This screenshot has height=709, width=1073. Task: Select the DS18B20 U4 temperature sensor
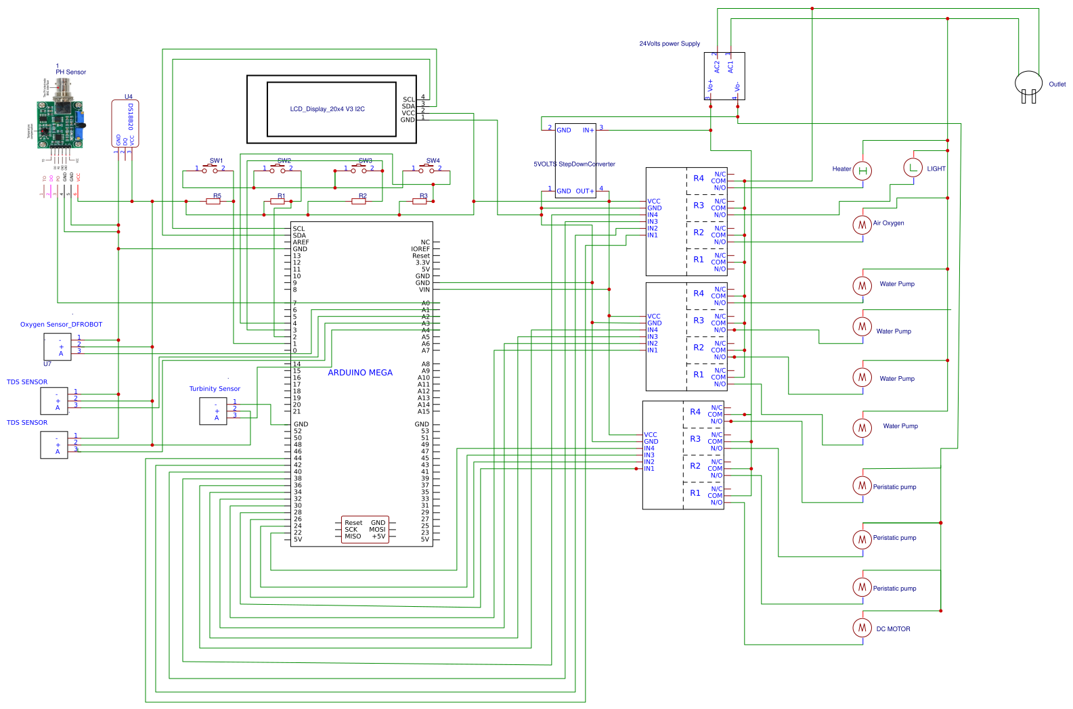125,124
